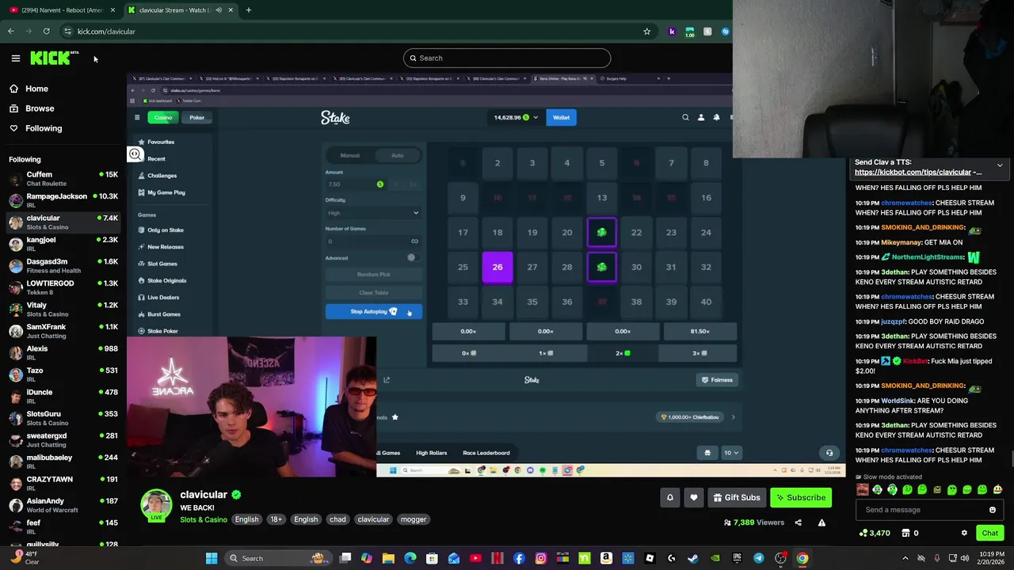This screenshot has height=570, width=1014.
Task: Click username Mikeymanay in chat
Action: pyautogui.click(x=902, y=242)
